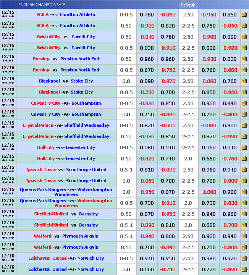Screen dimensions: 249x275
Task: Select 0.670 odds in Burnley vs Preston North End row
Action: coord(147,70)
